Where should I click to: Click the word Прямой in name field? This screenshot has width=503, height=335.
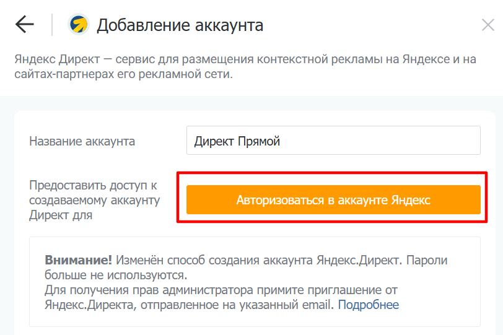(259, 142)
